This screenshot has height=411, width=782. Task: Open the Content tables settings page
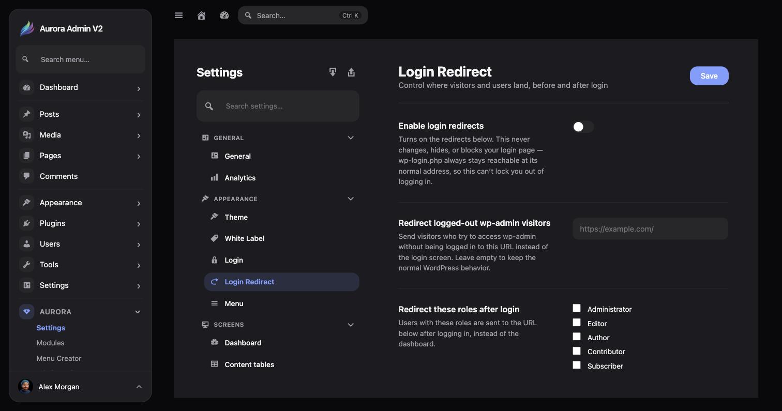click(x=281, y=364)
